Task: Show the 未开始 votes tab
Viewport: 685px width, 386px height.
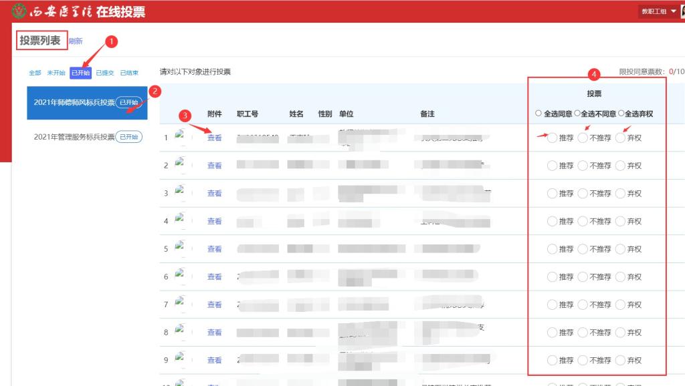Action: 56,73
